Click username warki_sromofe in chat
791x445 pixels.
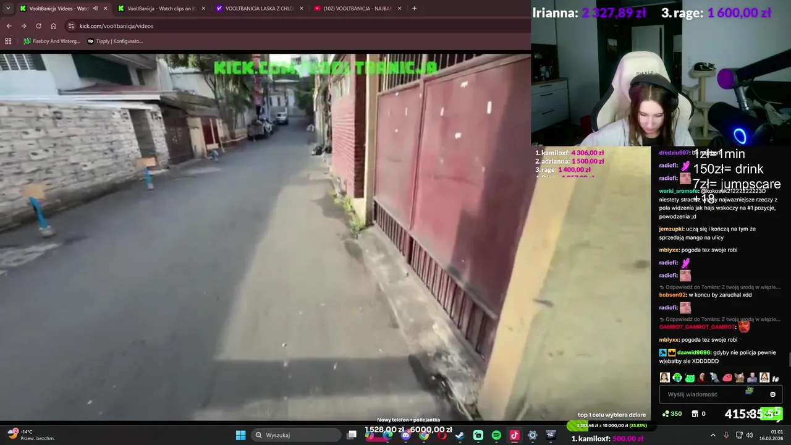click(679, 191)
